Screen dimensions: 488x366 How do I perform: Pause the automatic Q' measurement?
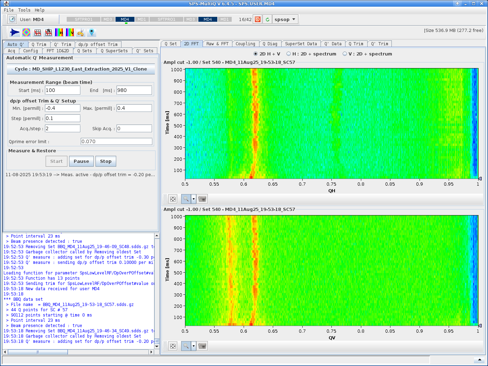tap(81, 161)
